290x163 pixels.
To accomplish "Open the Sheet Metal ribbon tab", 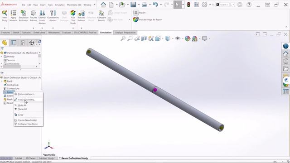I will (39, 33).
